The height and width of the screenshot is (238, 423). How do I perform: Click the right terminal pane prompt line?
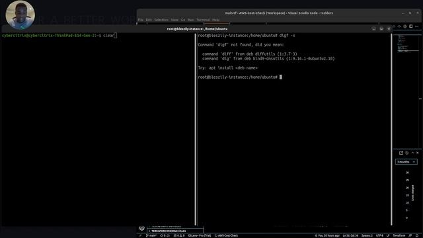point(239,77)
